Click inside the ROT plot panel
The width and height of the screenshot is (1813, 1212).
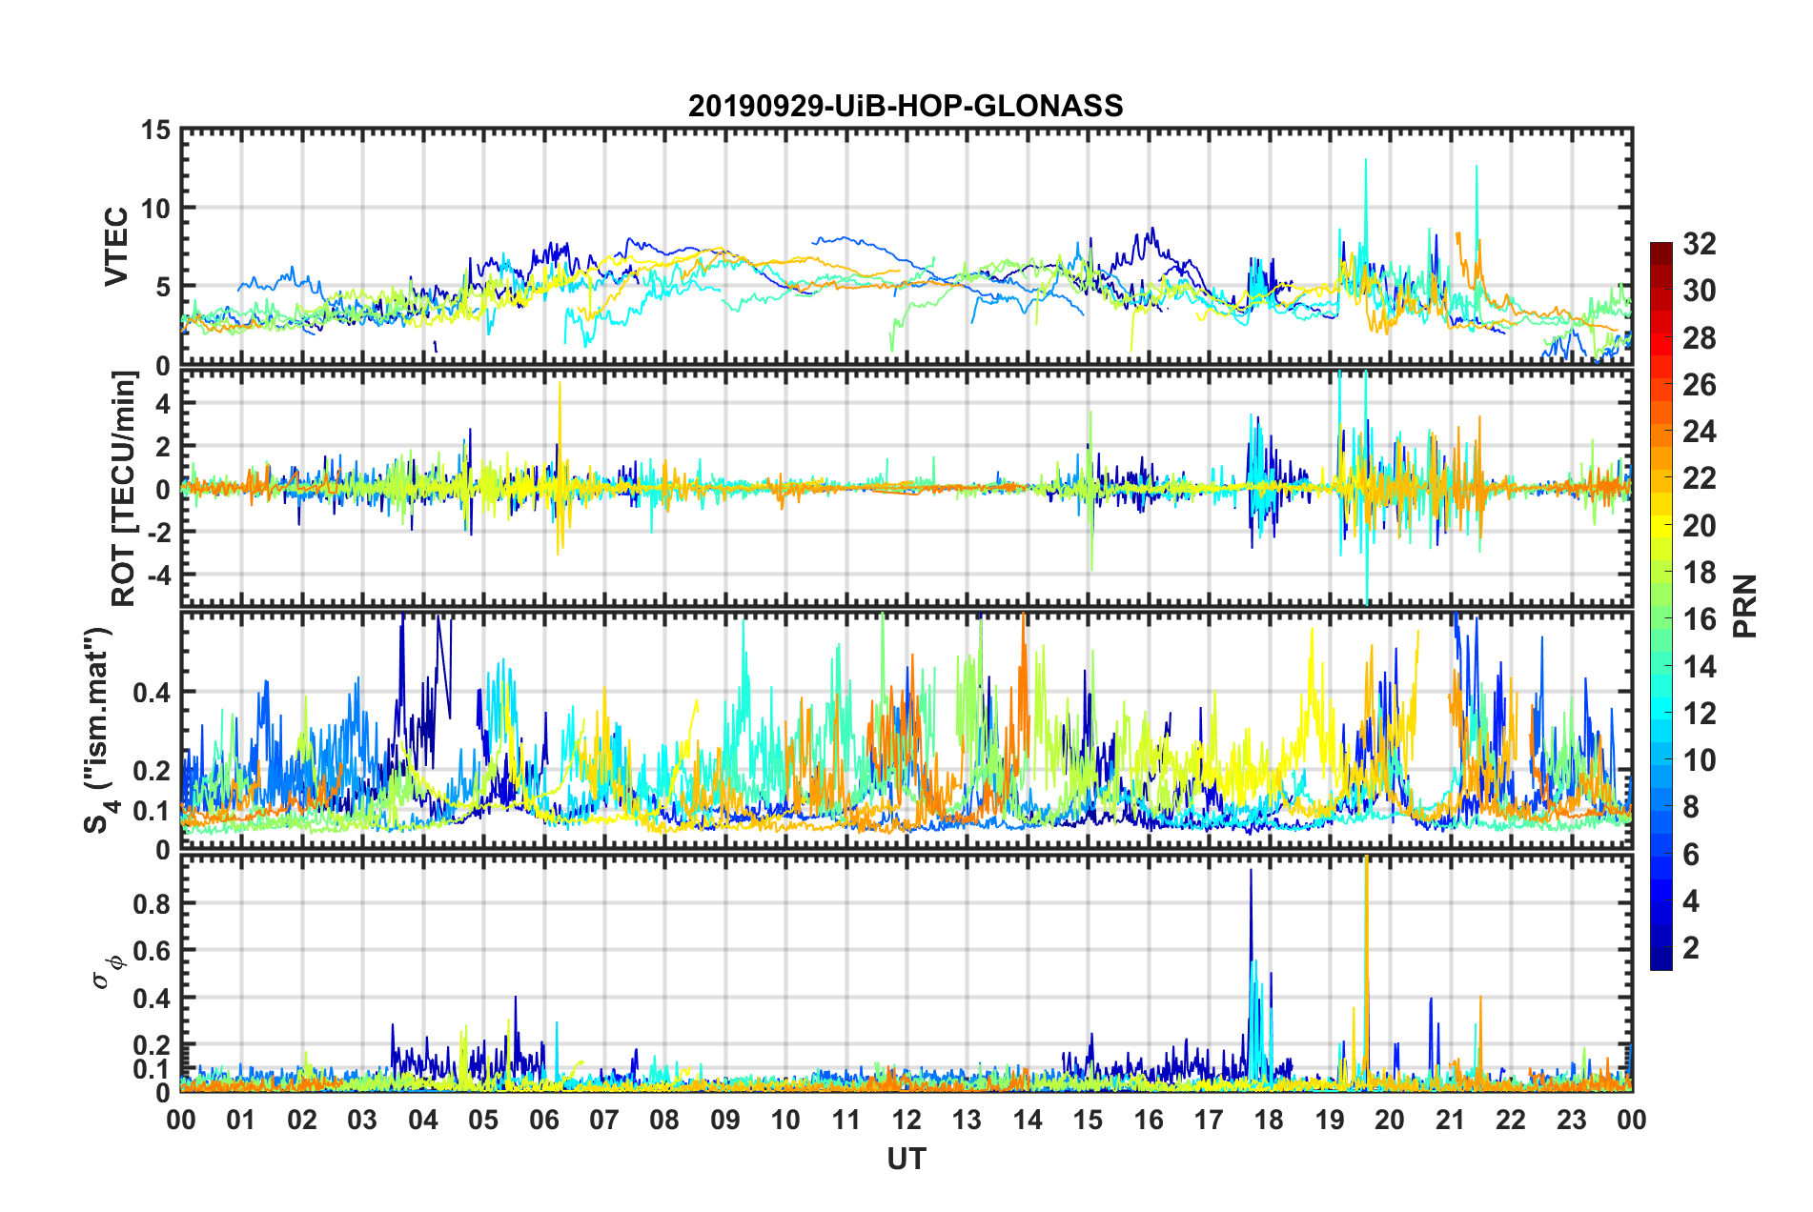click(x=906, y=488)
